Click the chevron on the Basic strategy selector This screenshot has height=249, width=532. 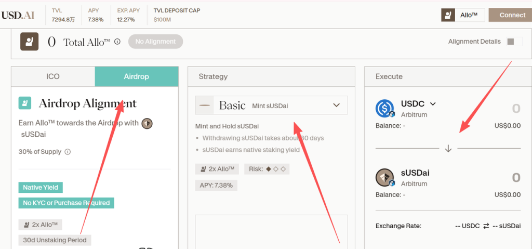(x=336, y=106)
